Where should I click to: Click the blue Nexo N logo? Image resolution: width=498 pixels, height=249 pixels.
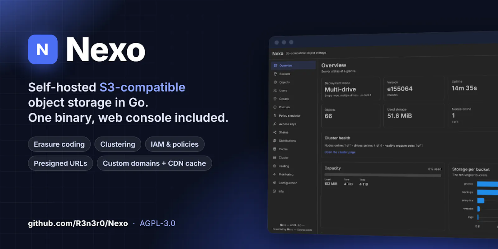pyautogui.click(x=43, y=49)
